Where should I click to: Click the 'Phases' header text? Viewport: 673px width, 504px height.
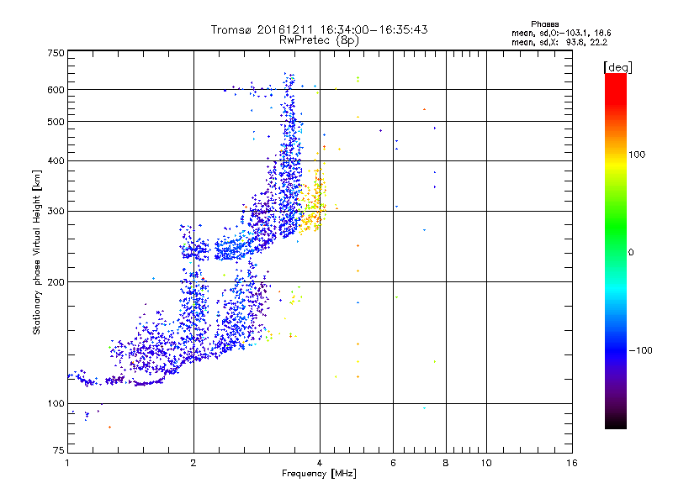point(544,24)
